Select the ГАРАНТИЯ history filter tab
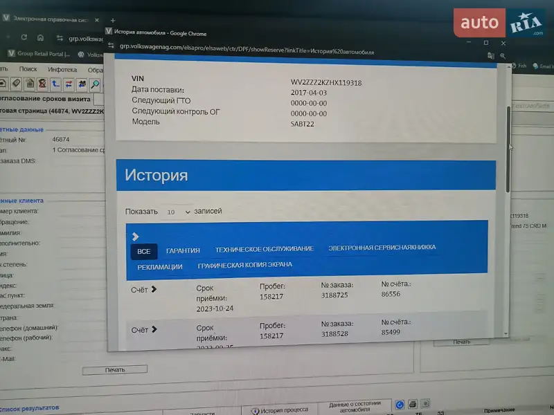554x415 pixels. click(183, 250)
